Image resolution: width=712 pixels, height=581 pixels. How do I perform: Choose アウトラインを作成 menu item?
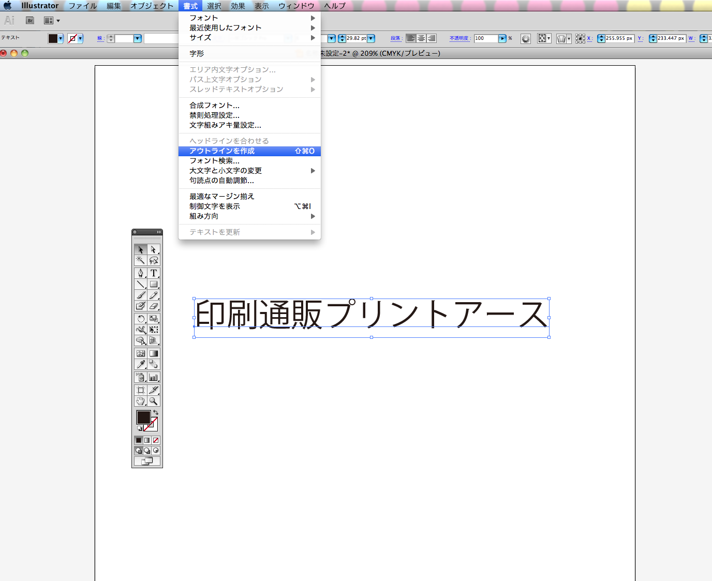click(x=249, y=151)
